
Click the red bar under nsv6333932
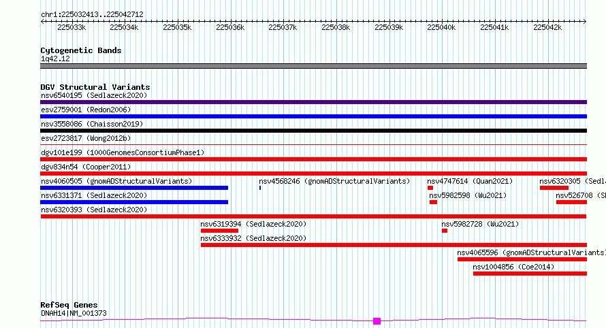coord(394,245)
